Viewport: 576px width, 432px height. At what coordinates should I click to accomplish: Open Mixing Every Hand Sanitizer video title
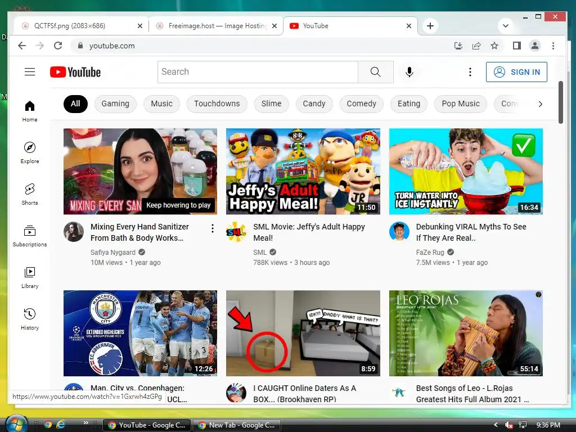[139, 232]
